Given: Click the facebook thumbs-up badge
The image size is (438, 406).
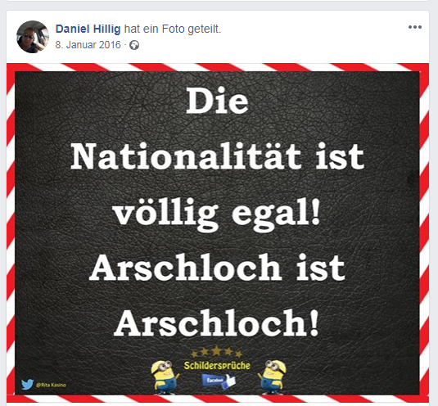Looking at the screenshot, I should (219, 381).
